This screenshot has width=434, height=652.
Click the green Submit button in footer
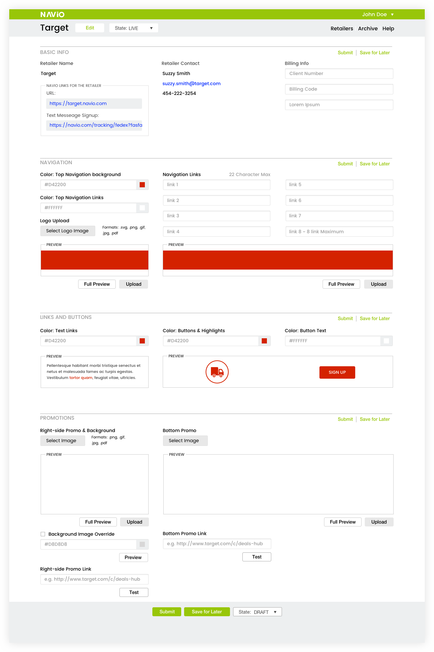167,612
